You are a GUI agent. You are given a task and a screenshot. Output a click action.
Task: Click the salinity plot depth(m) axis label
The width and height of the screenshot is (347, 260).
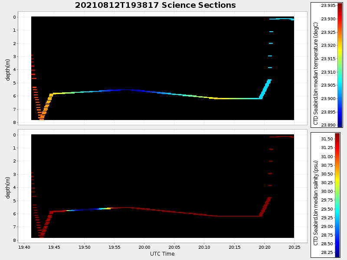[8, 188]
